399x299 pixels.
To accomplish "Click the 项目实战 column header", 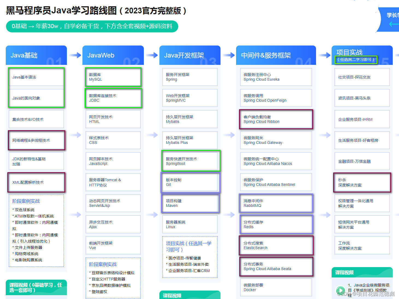I will tap(362, 55).
